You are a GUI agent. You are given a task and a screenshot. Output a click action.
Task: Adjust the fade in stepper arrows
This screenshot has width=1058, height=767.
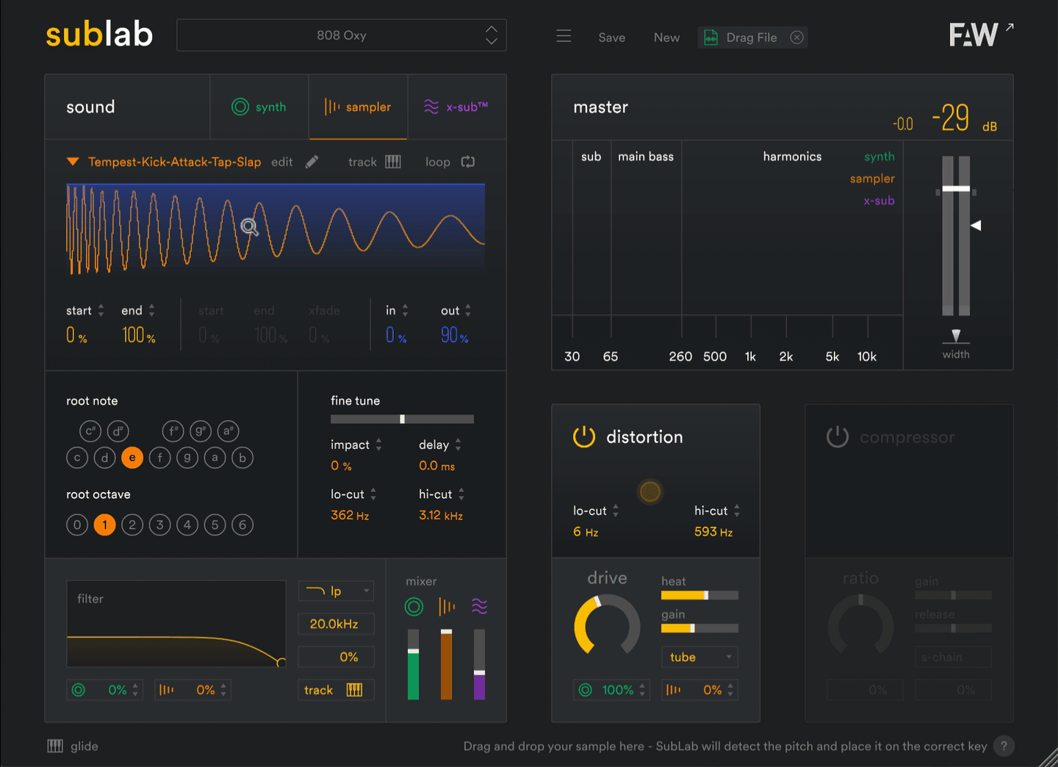click(405, 311)
